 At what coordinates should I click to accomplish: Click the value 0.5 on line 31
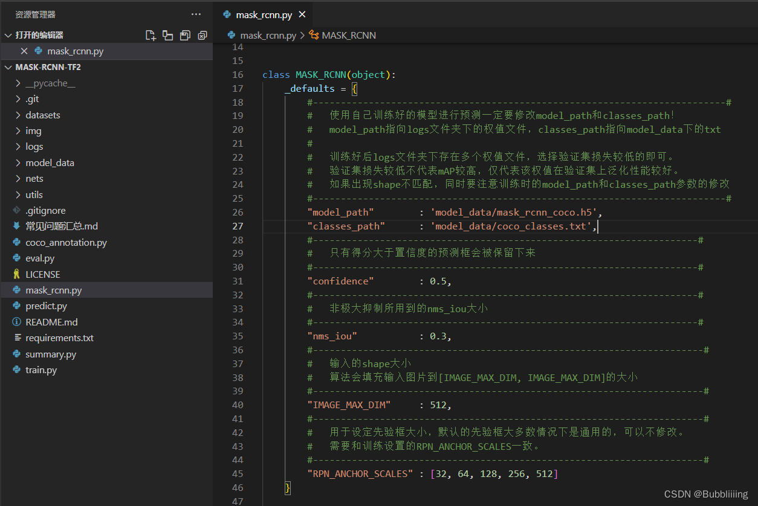pyautogui.click(x=438, y=281)
